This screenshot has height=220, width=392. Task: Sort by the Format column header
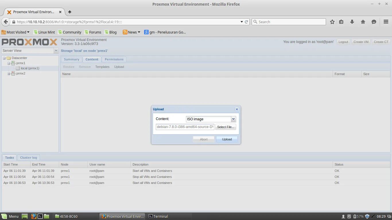point(347,74)
